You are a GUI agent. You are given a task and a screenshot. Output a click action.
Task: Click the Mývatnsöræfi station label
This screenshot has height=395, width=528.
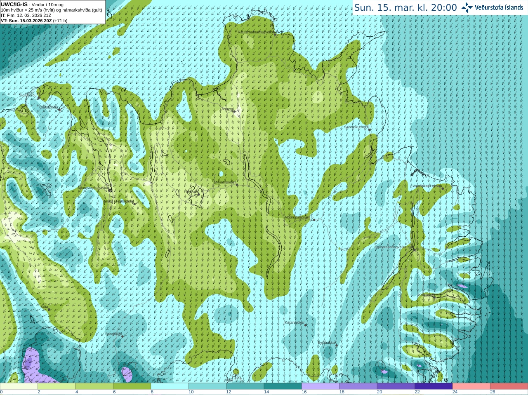pos(225,182)
